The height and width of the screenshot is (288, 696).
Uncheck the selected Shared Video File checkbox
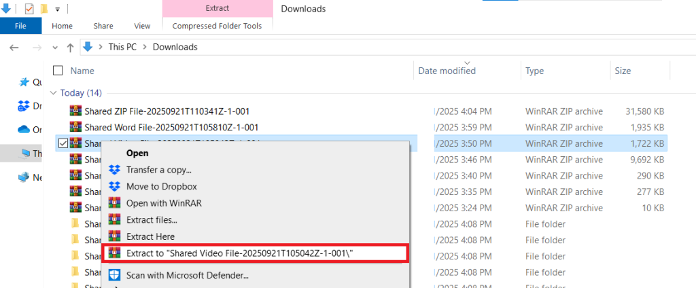pyautogui.click(x=63, y=143)
